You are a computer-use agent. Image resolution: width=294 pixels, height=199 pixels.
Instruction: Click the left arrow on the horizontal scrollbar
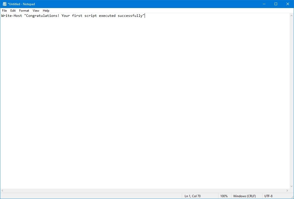tap(2, 190)
